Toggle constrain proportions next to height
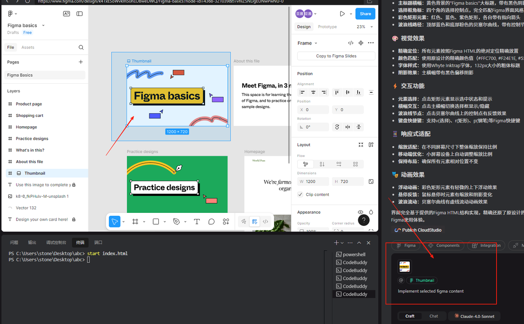Image resolution: width=524 pixels, height=324 pixels. click(371, 181)
